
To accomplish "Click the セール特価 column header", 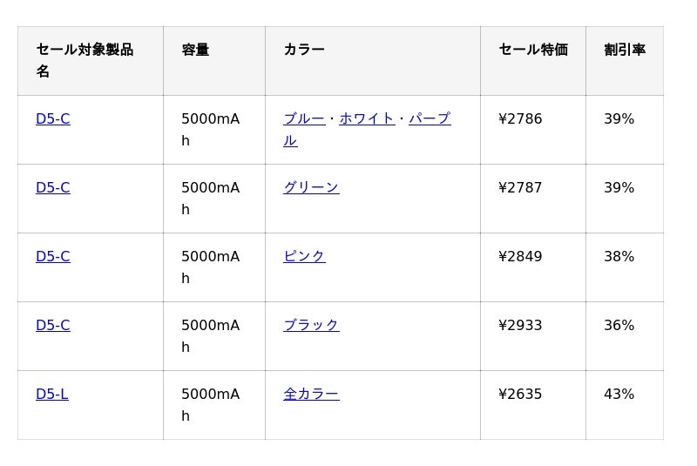I will tap(533, 51).
